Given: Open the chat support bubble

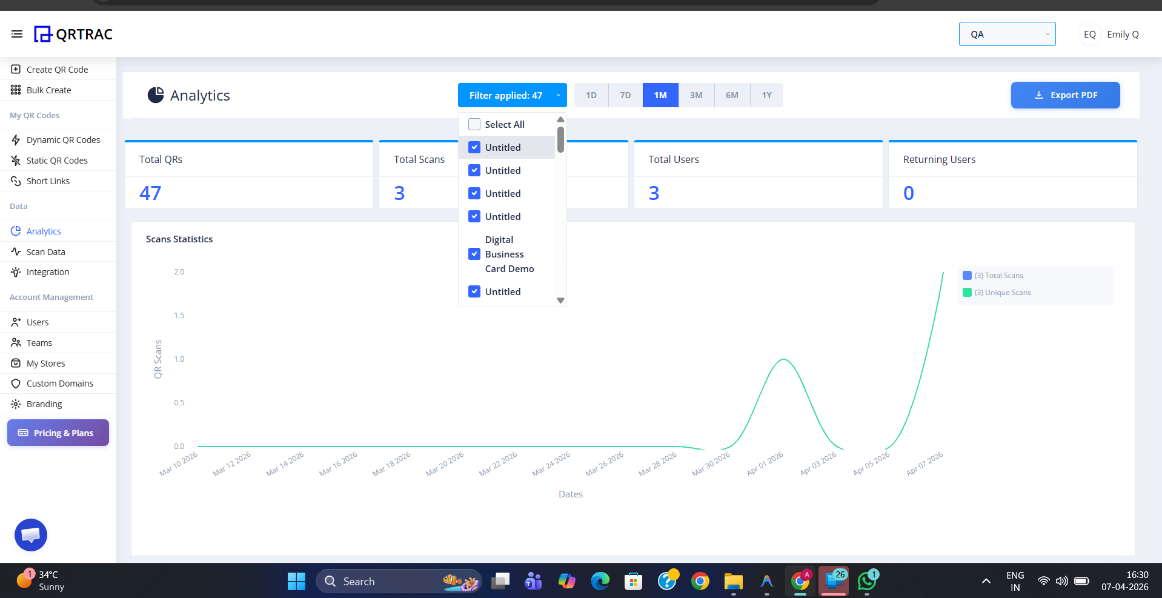Looking at the screenshot, I should click(x=30, y=535).
